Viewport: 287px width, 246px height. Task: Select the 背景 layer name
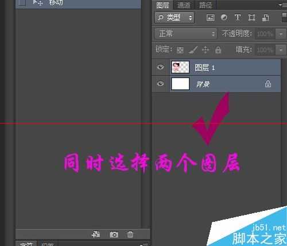(x=203, y=84)
